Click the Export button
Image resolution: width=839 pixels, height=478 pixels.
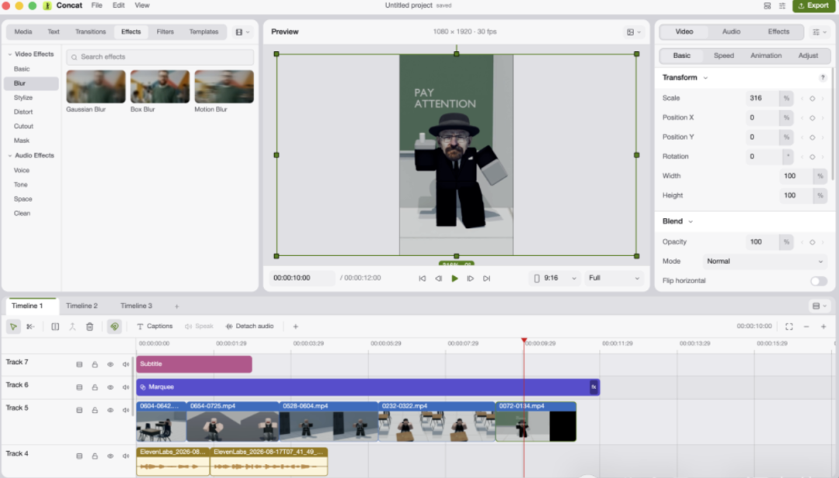click(813, 5)
